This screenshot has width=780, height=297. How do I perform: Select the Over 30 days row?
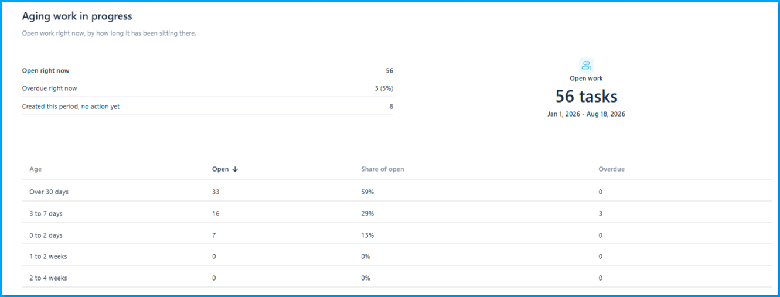(397, 192)
